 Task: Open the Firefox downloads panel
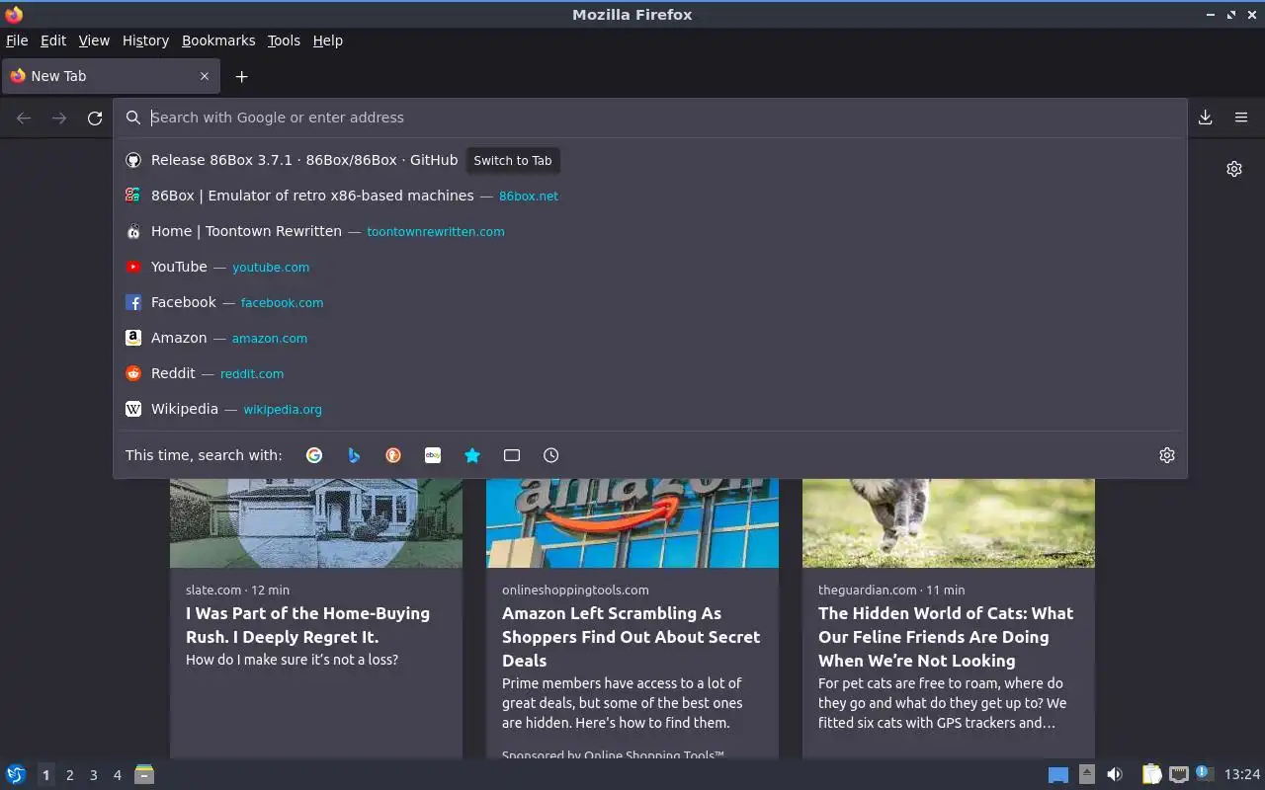1206,118
